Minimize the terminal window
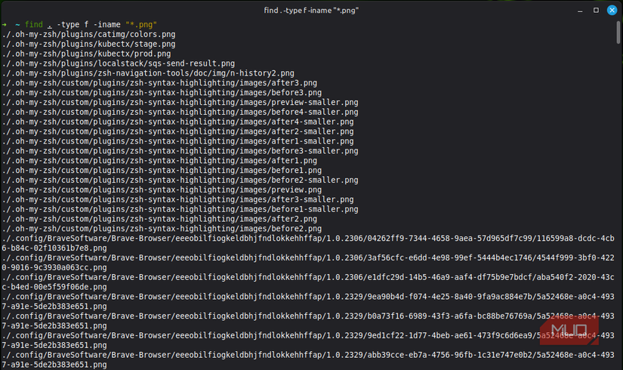The height and width of the screenshot is (370, 623). tap(580, 11)
